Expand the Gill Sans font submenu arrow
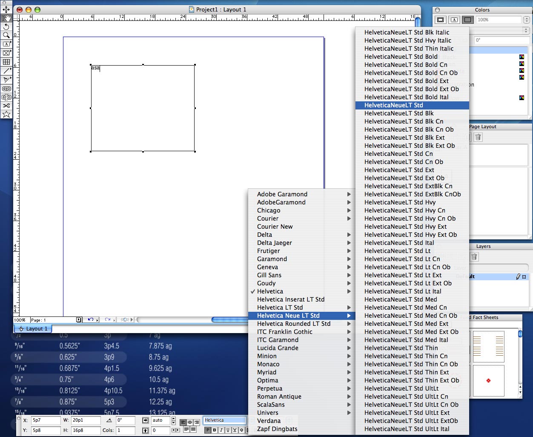 pos(349,275)
